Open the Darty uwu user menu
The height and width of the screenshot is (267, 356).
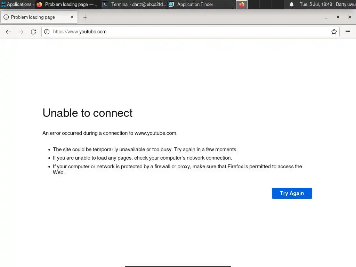pyautogui.click(x=346, y=4)
